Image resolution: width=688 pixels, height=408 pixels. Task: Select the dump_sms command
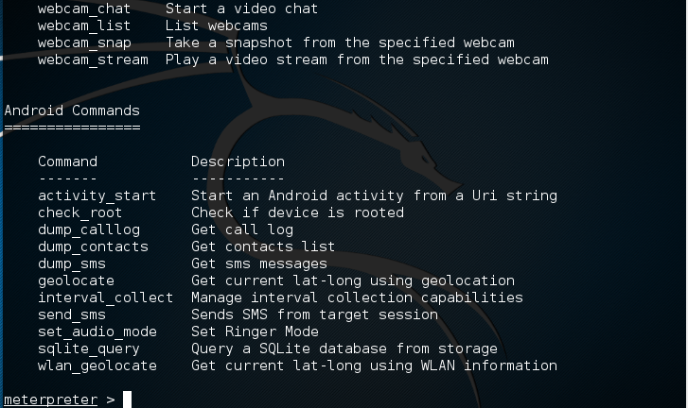[71, 263]
